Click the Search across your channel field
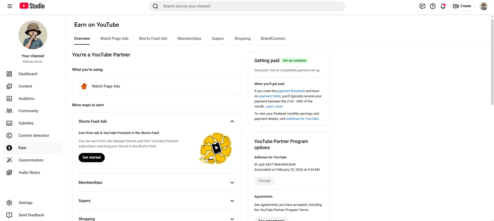 (x=247, y=6)
